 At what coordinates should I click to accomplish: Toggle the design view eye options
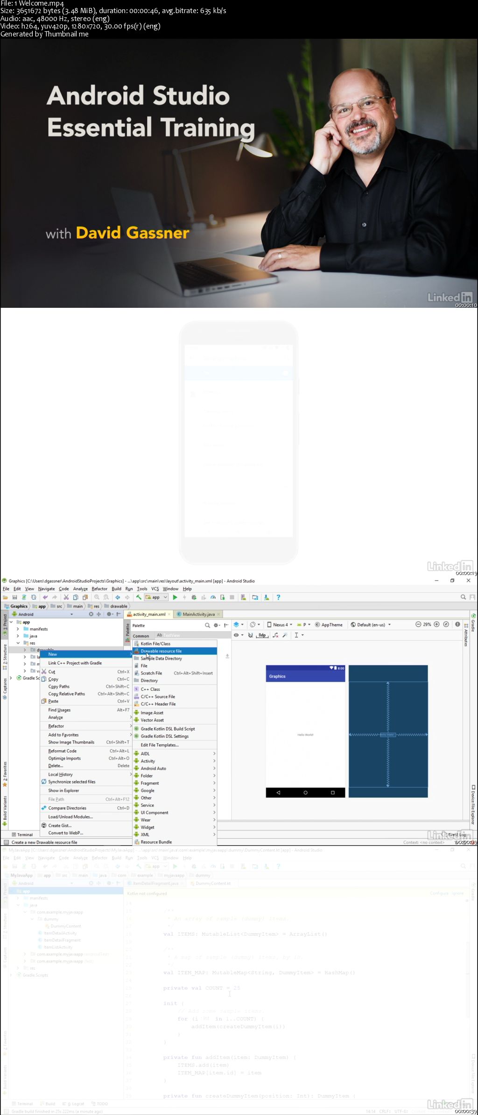238,635
